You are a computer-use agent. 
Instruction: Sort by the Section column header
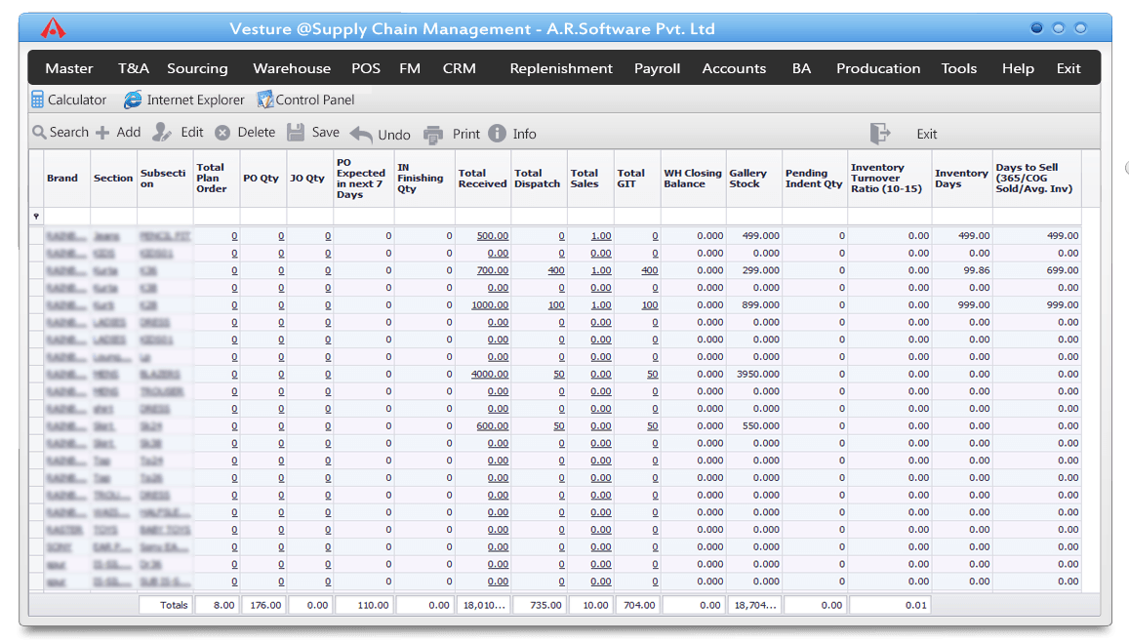(x=113, y=178)
